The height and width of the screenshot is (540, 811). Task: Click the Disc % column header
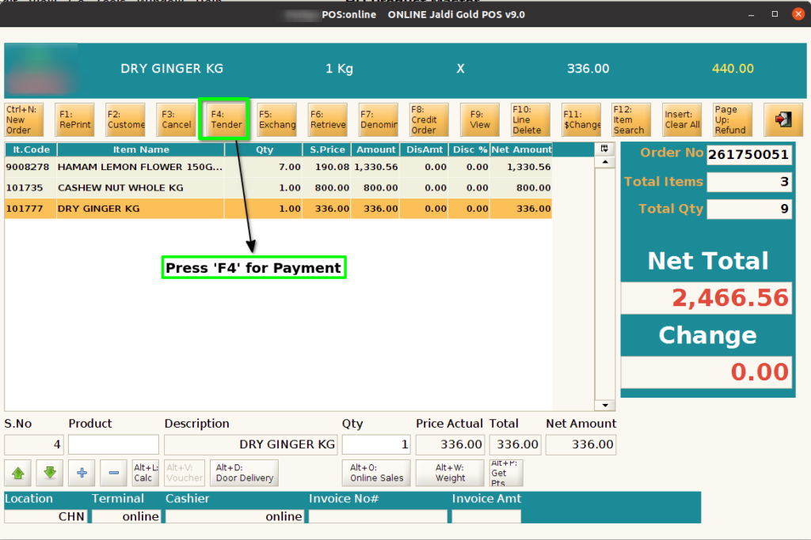[x=469, y=149]
